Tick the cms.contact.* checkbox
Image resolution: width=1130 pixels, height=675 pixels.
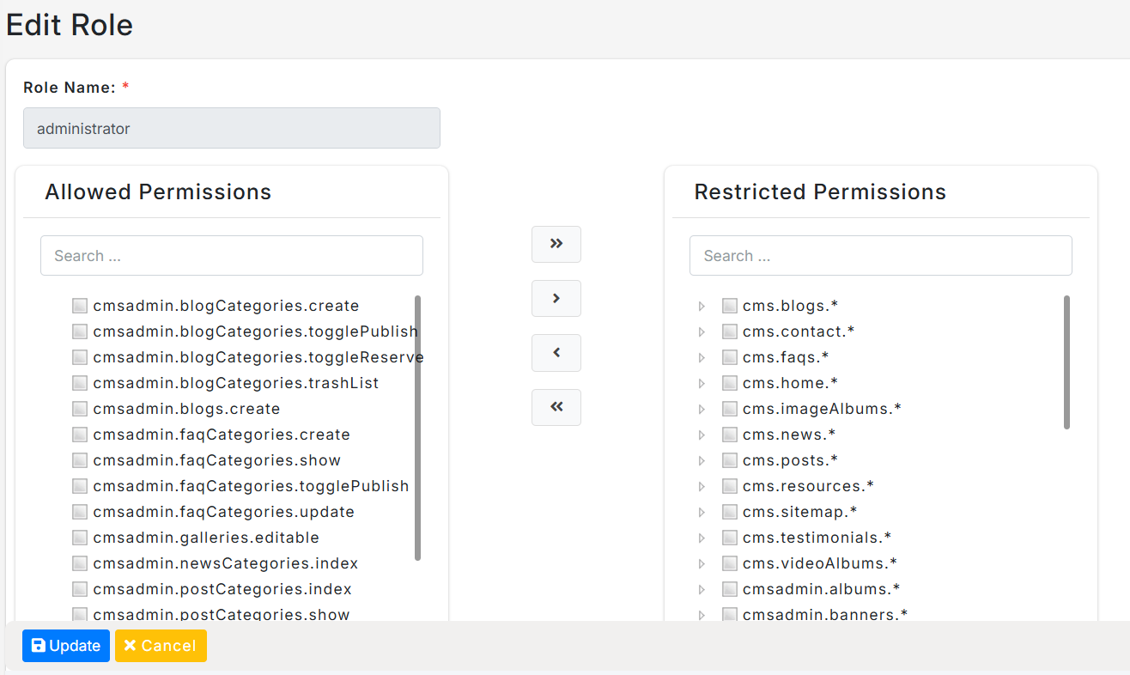coord(730,331)
